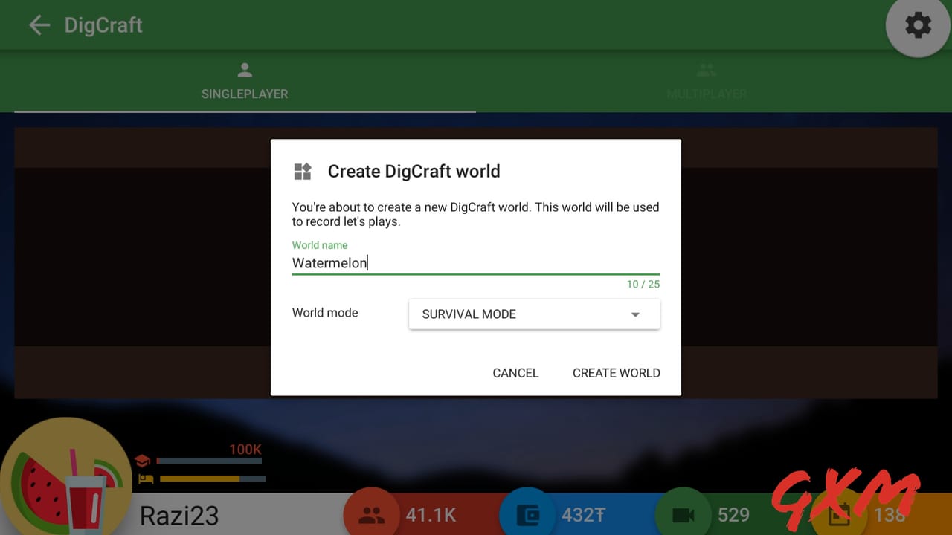Open the World mode dropdown
This screenshot has height=535, width=952.
533,314
